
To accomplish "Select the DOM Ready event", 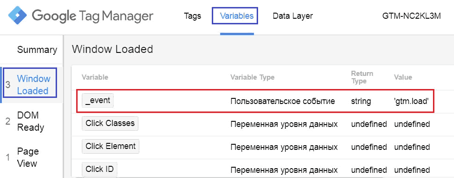I will 30,121.
